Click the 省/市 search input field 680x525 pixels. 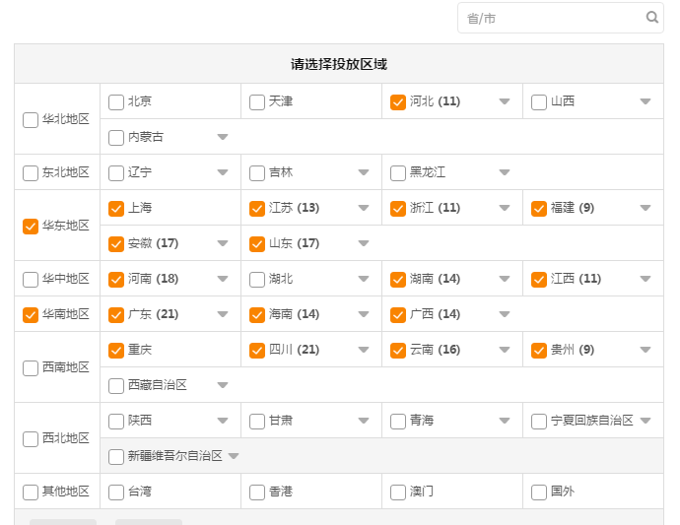tap(552, 18)
